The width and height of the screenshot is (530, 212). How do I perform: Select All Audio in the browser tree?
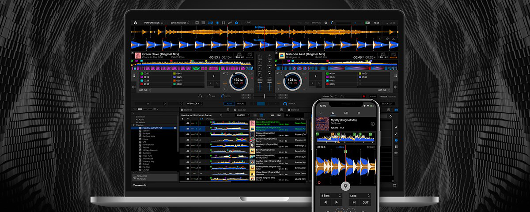[140, 120]
